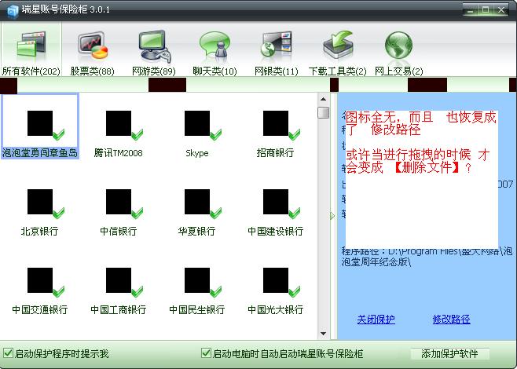The width and height of the screenshot is (517, 369).
Task: Click the software list scroll down arrow
Action: click(323, 334)
